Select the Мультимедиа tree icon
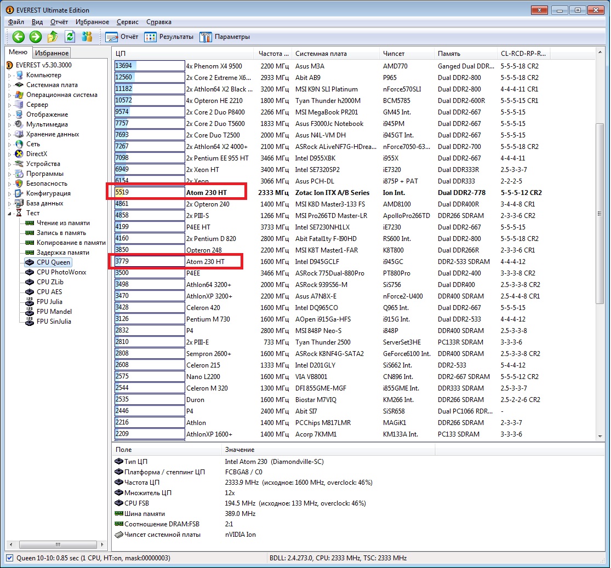The image size is (611, 568). [x=19, y=124]
